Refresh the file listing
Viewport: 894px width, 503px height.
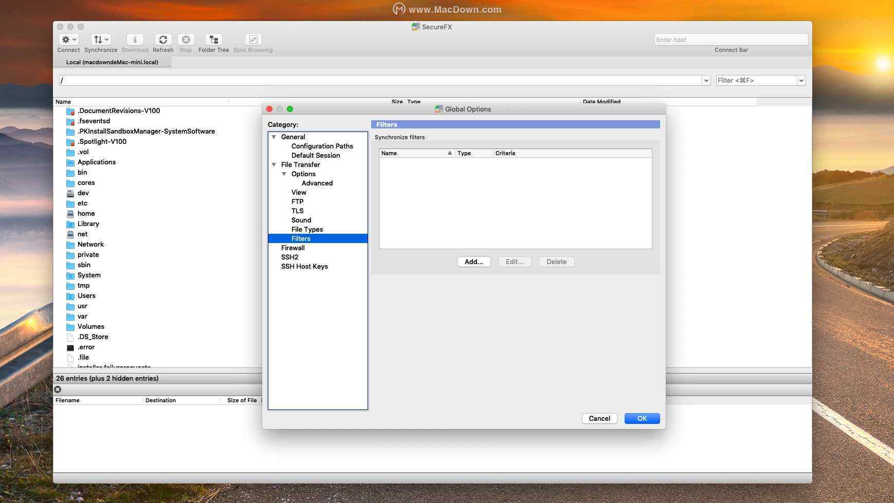click(x=163, y=40)
